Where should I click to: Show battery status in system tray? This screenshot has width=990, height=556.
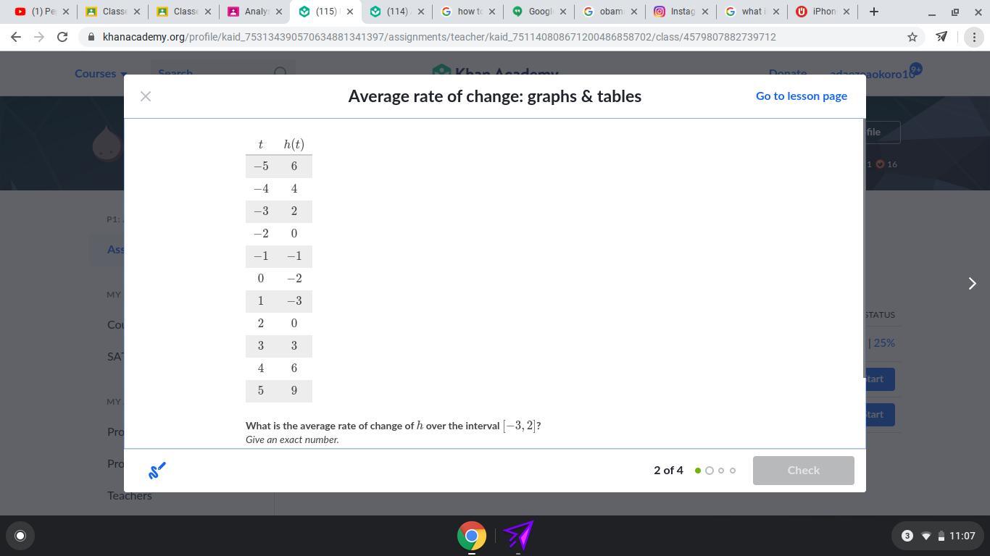point(941,536)
